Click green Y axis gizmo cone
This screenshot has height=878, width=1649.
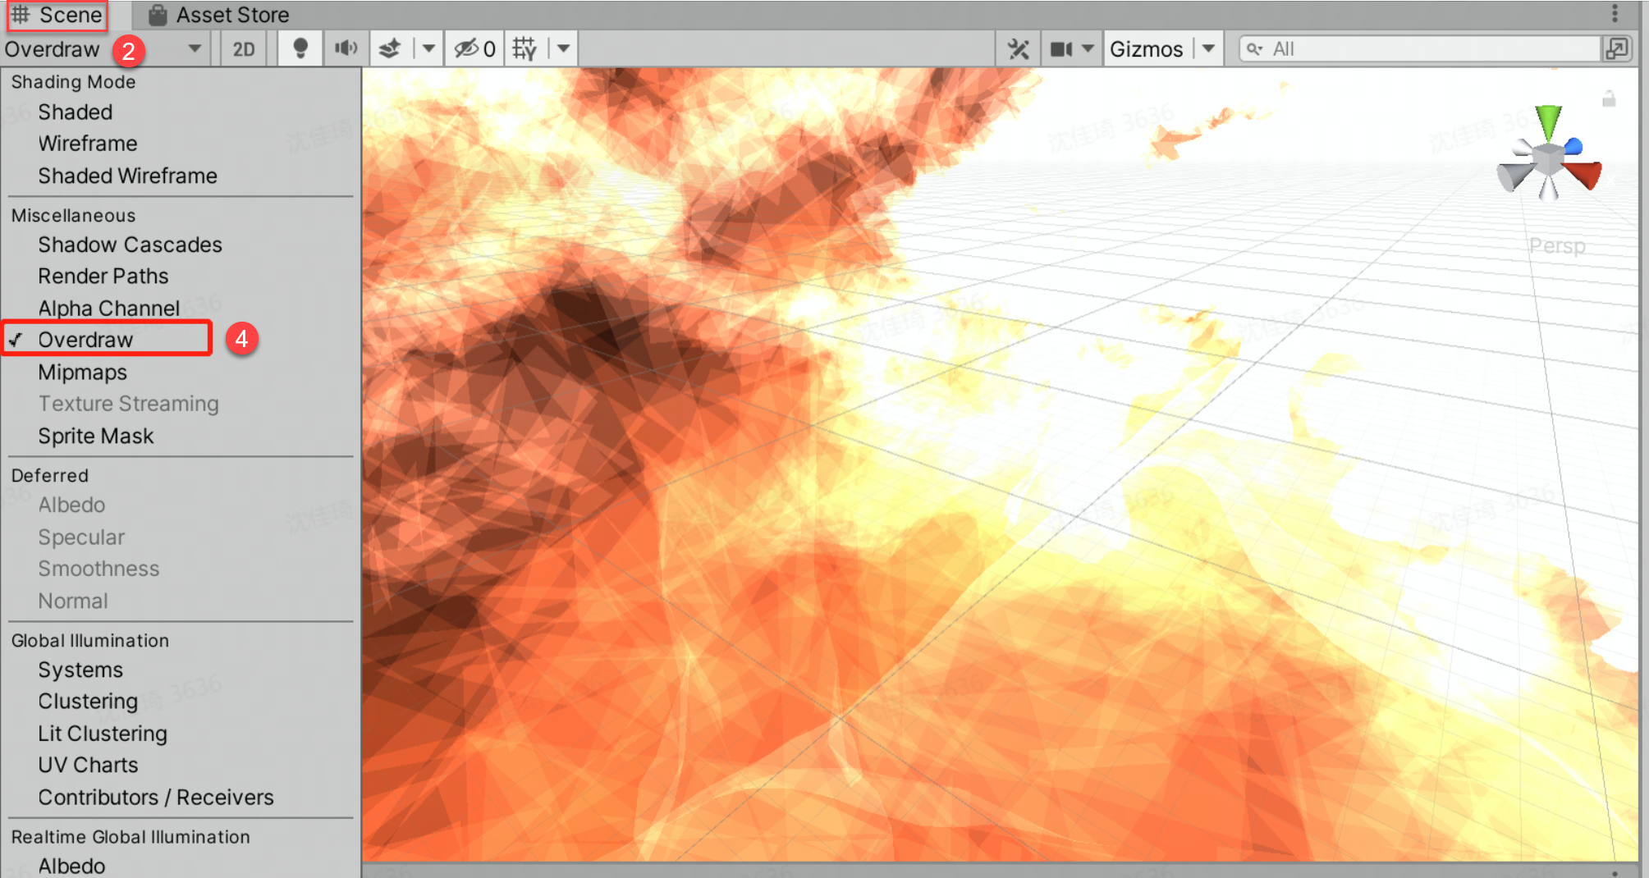(x=1548, y=123)
